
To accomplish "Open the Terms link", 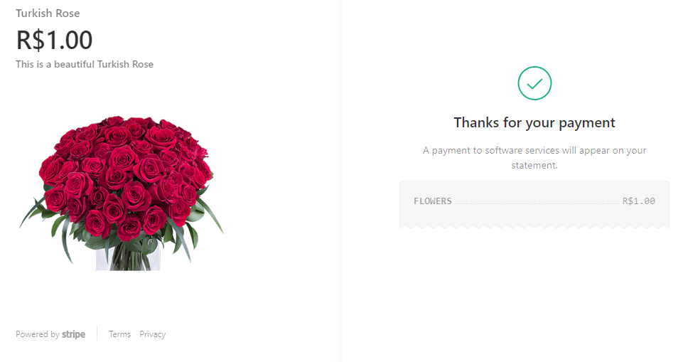I will [x=119, y=334].
